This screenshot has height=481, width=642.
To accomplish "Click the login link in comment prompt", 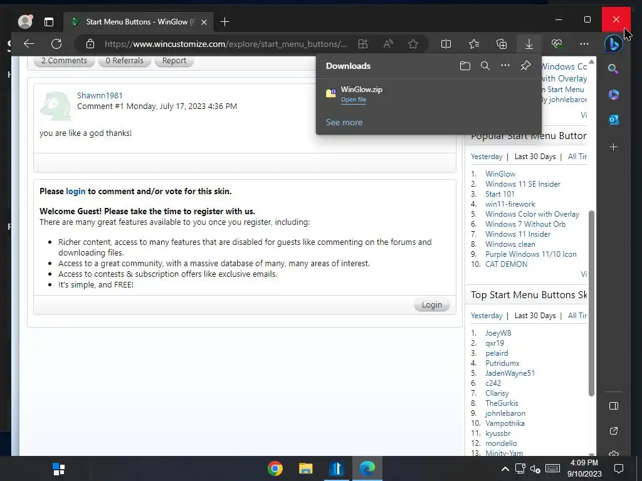I will 76,191.
